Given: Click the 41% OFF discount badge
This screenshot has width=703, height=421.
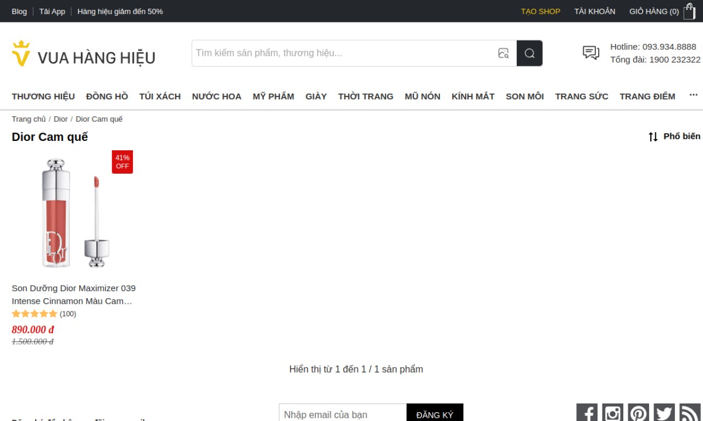Looking at the screenshot, I should point(122,162).
